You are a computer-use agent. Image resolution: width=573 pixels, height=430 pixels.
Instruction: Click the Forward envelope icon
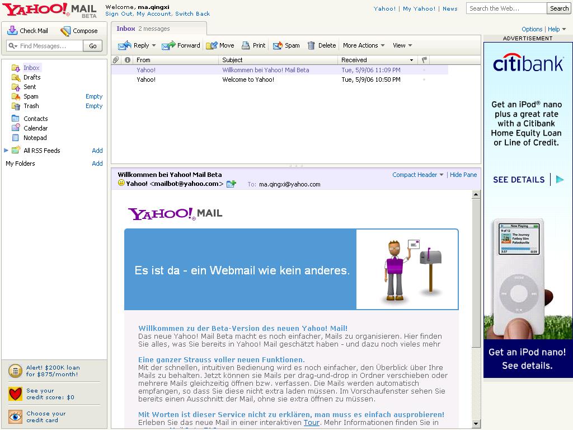coord(168,45)
